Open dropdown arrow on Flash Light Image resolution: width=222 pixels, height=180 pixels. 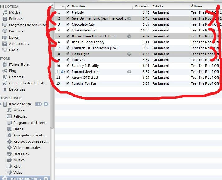[129, 54]
